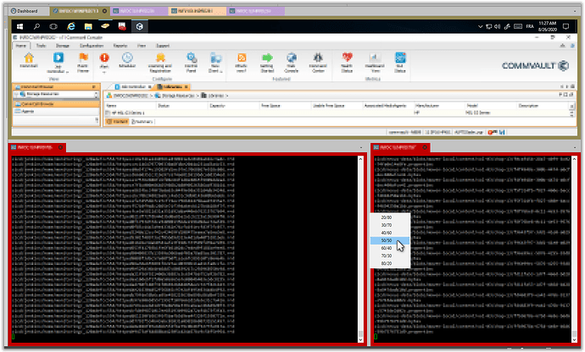Open the Reports ribbon tab
Screen dimensions: 585x352
pos(120,44)
